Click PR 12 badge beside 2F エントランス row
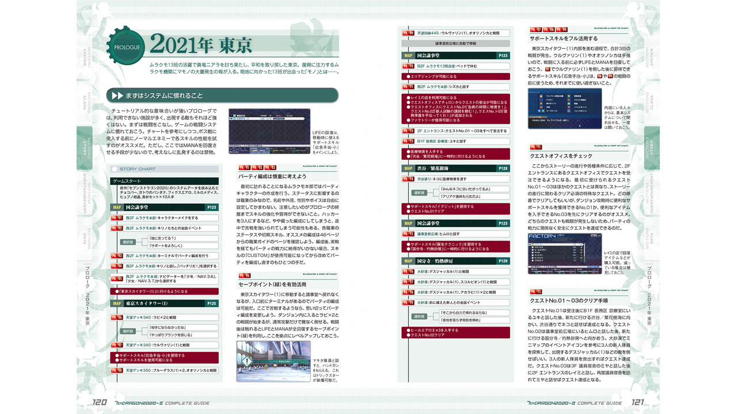The image size is (737, 414). (408, 131)
